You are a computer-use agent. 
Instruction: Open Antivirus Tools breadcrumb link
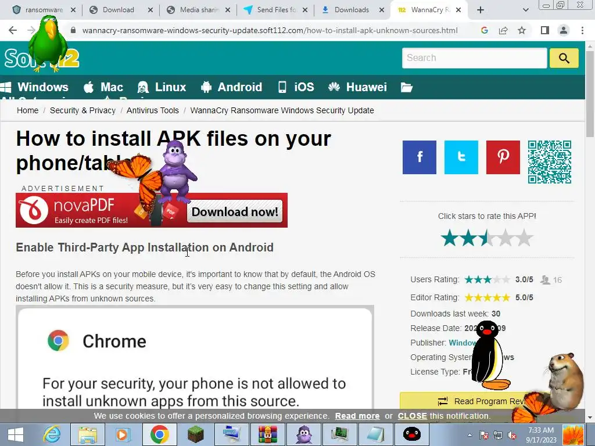point(153,110)
